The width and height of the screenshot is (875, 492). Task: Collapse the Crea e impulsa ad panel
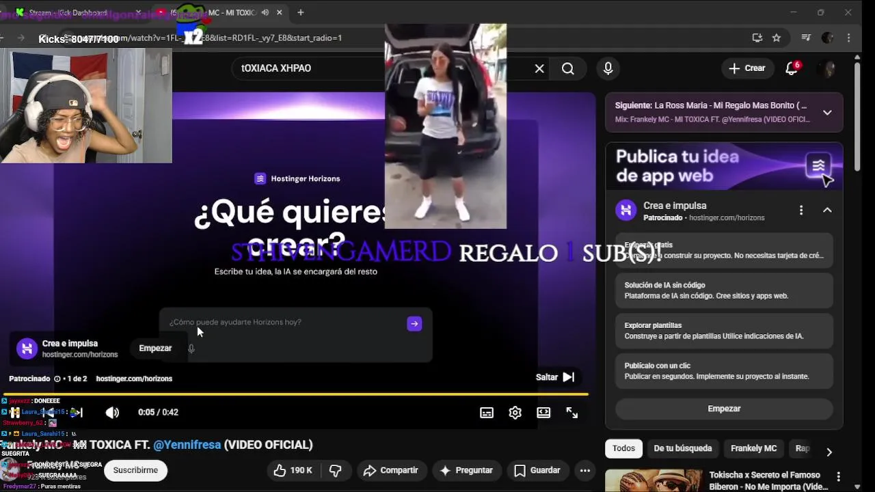coord(827,210)
